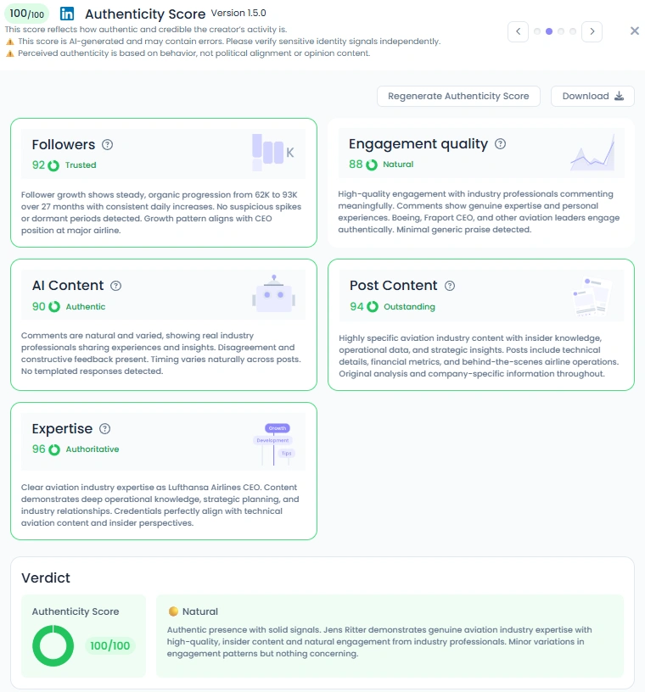The height and width of the screenshot is (692, 645).
Task: Click the Trusted status label
Action: (x=81, y=165)
